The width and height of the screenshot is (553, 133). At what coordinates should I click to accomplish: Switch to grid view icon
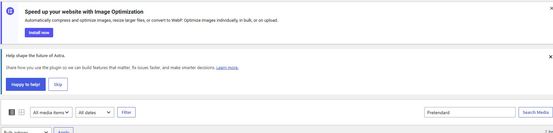(22, 112)
